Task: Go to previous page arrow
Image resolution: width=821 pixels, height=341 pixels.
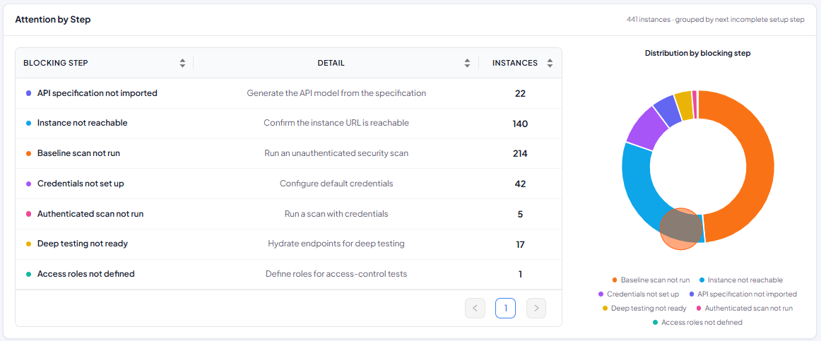Action: point(475,308)
